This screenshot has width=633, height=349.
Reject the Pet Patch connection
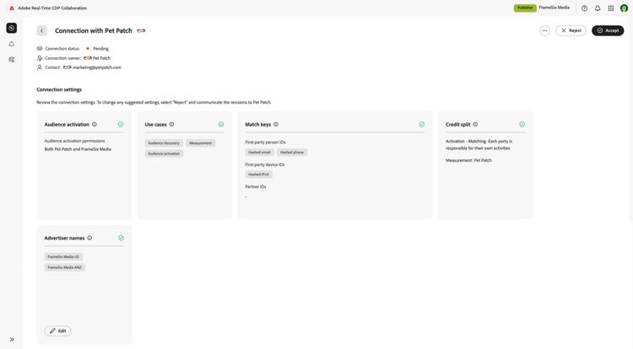click(571, 30)
